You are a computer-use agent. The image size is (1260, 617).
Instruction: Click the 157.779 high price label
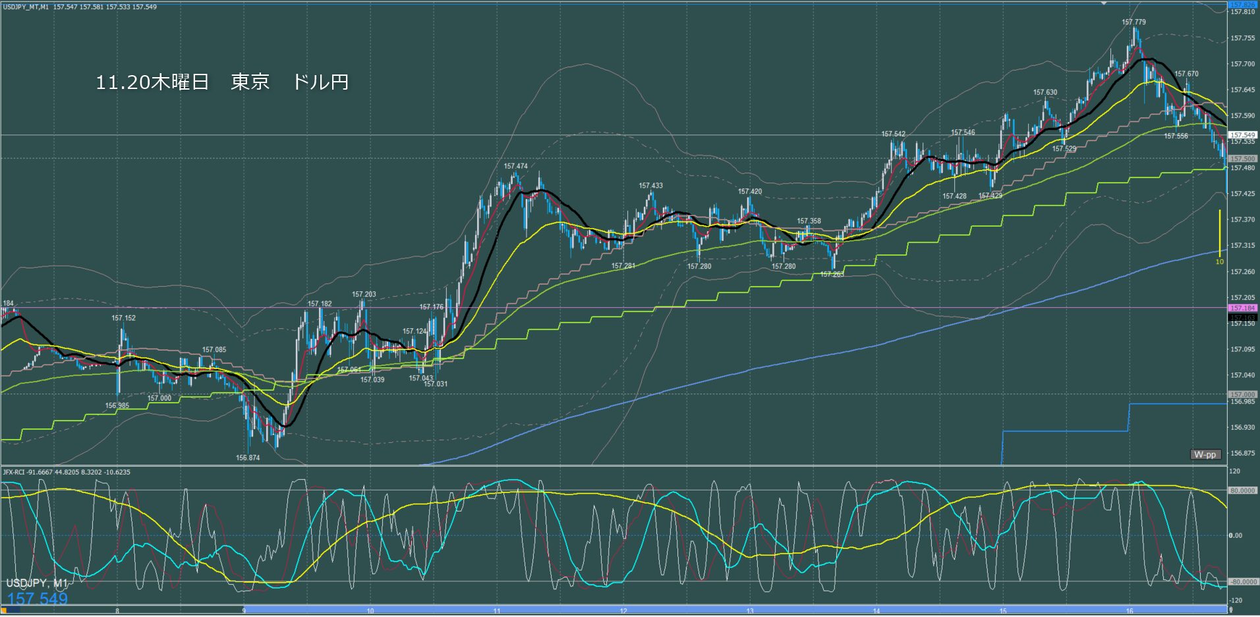[1133, 22]
